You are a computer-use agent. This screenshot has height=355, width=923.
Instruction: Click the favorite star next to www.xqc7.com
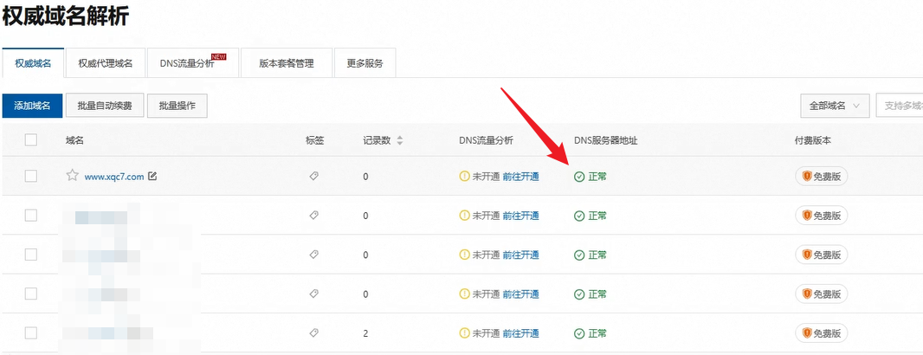(x=73, y=176)
